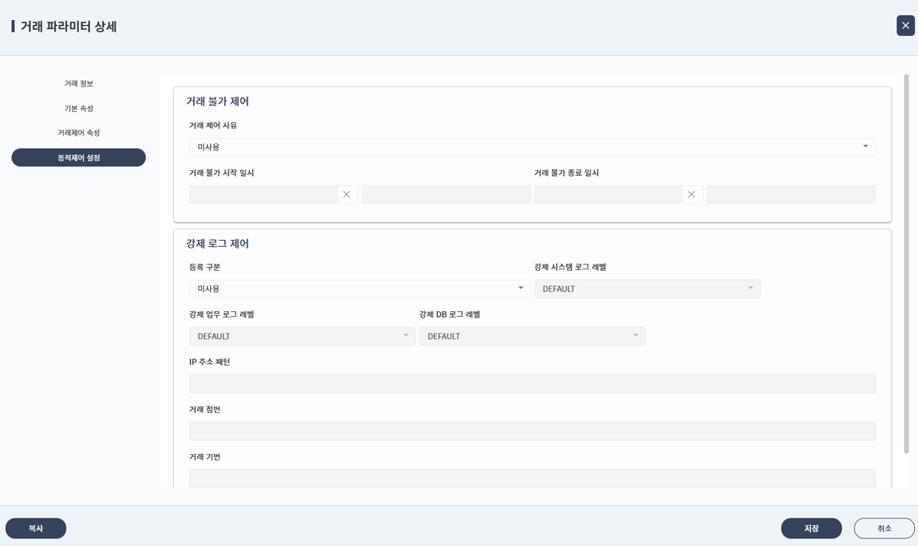The height and width of the screenshot is (546, 918).
Task: Switch to the 기본 속성 section
Action: coord(79,108)
